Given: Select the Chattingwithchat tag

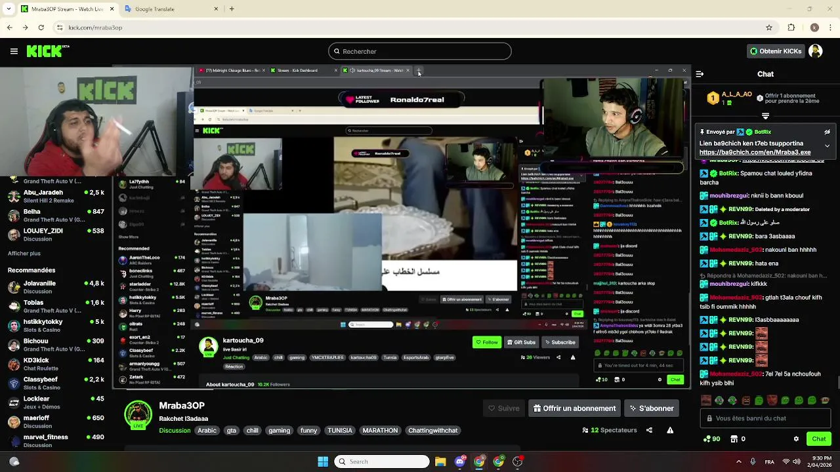Looking at the screenshot, I should pos(432,431).
